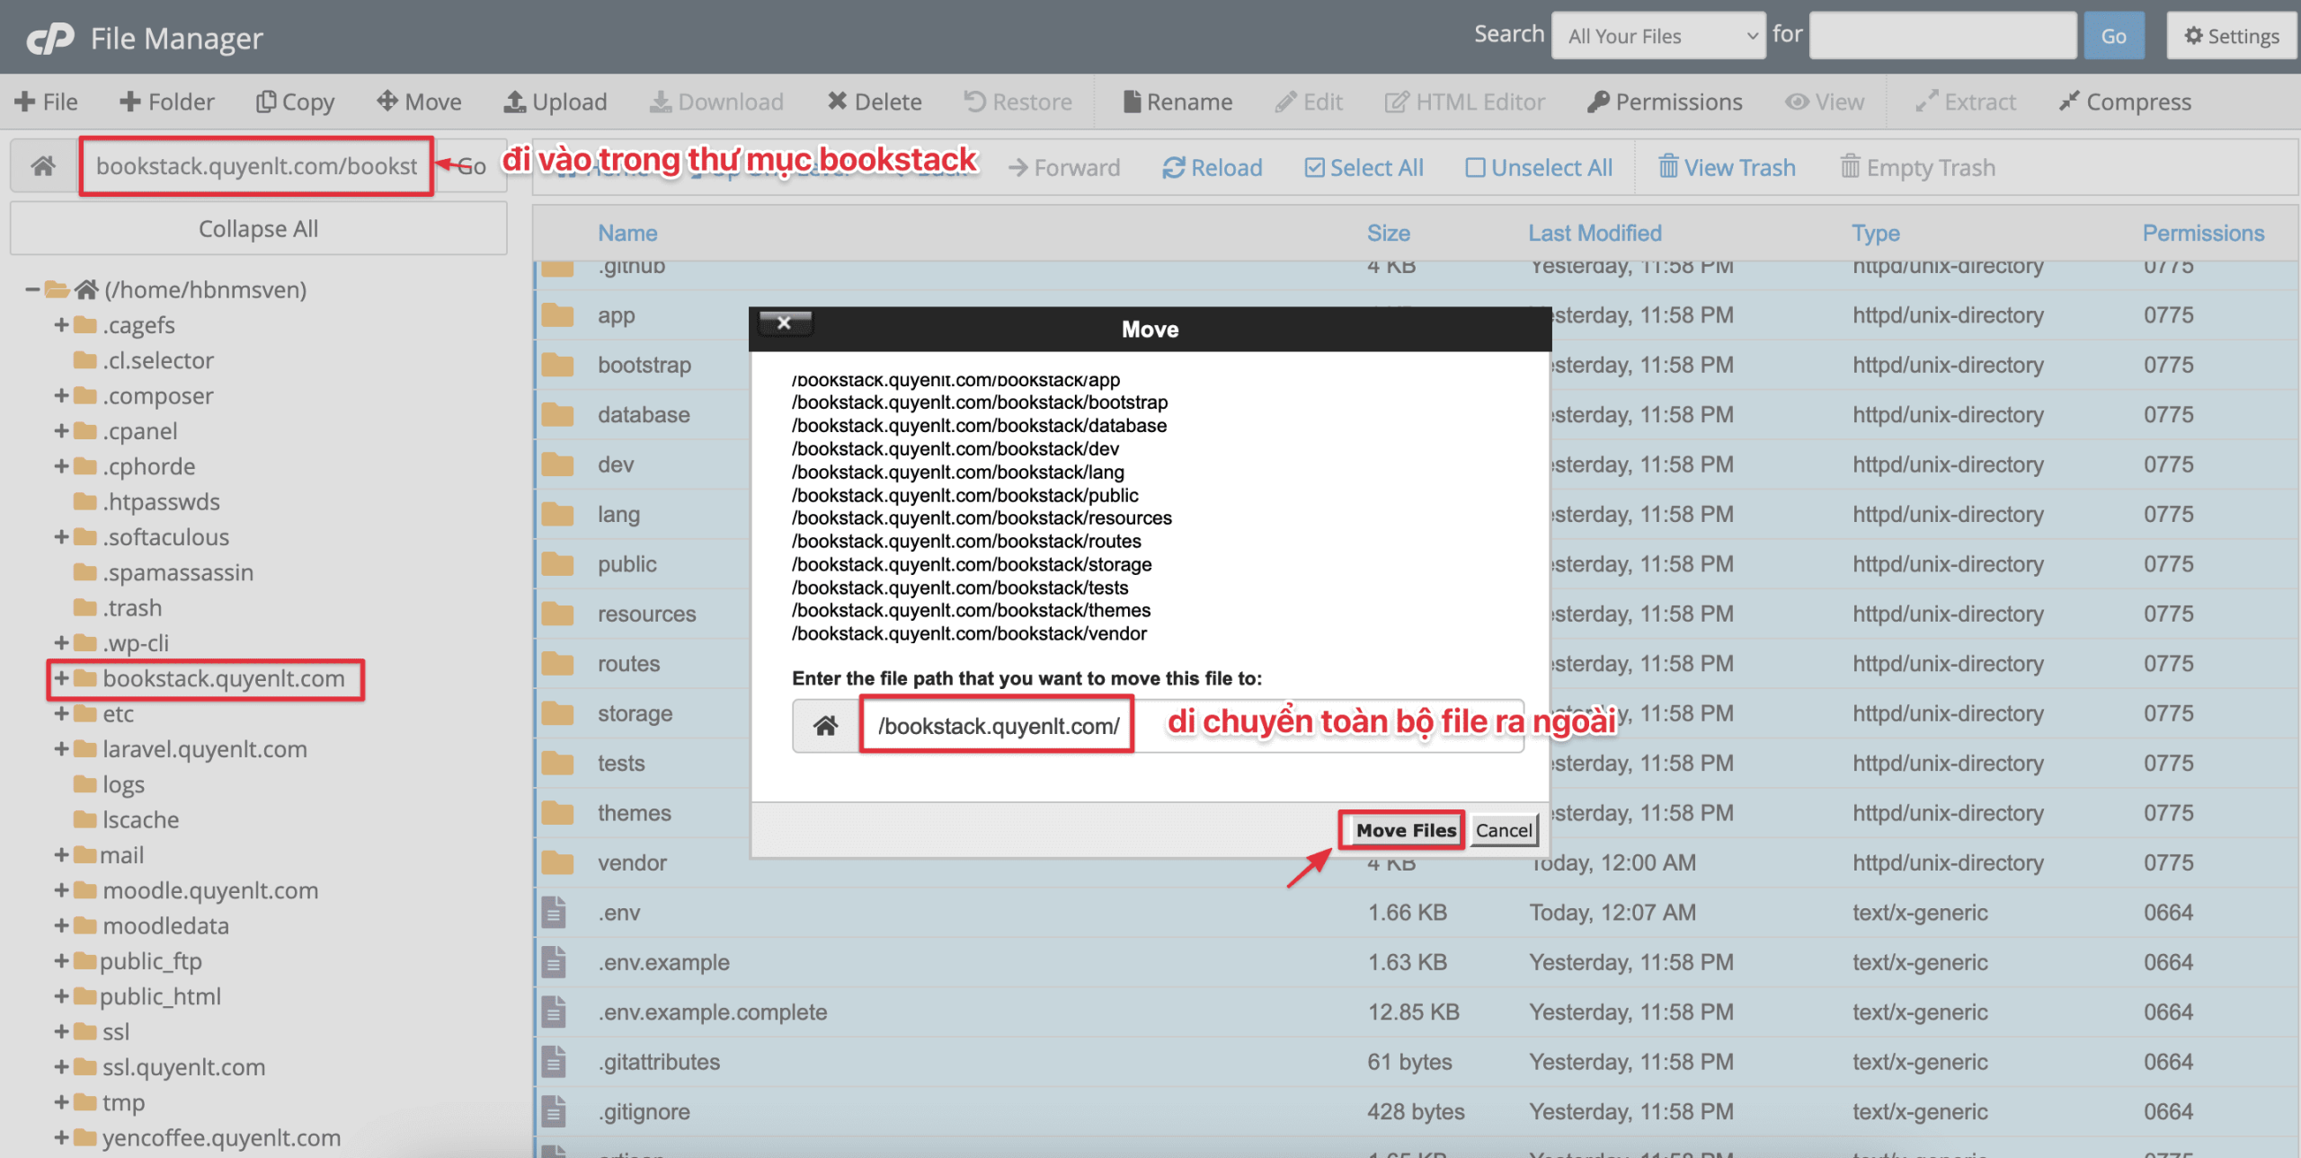Sort files by the Size column
This screenshot has width=2301, height=1158.
pyautogui.click(x=1389, y=234)
